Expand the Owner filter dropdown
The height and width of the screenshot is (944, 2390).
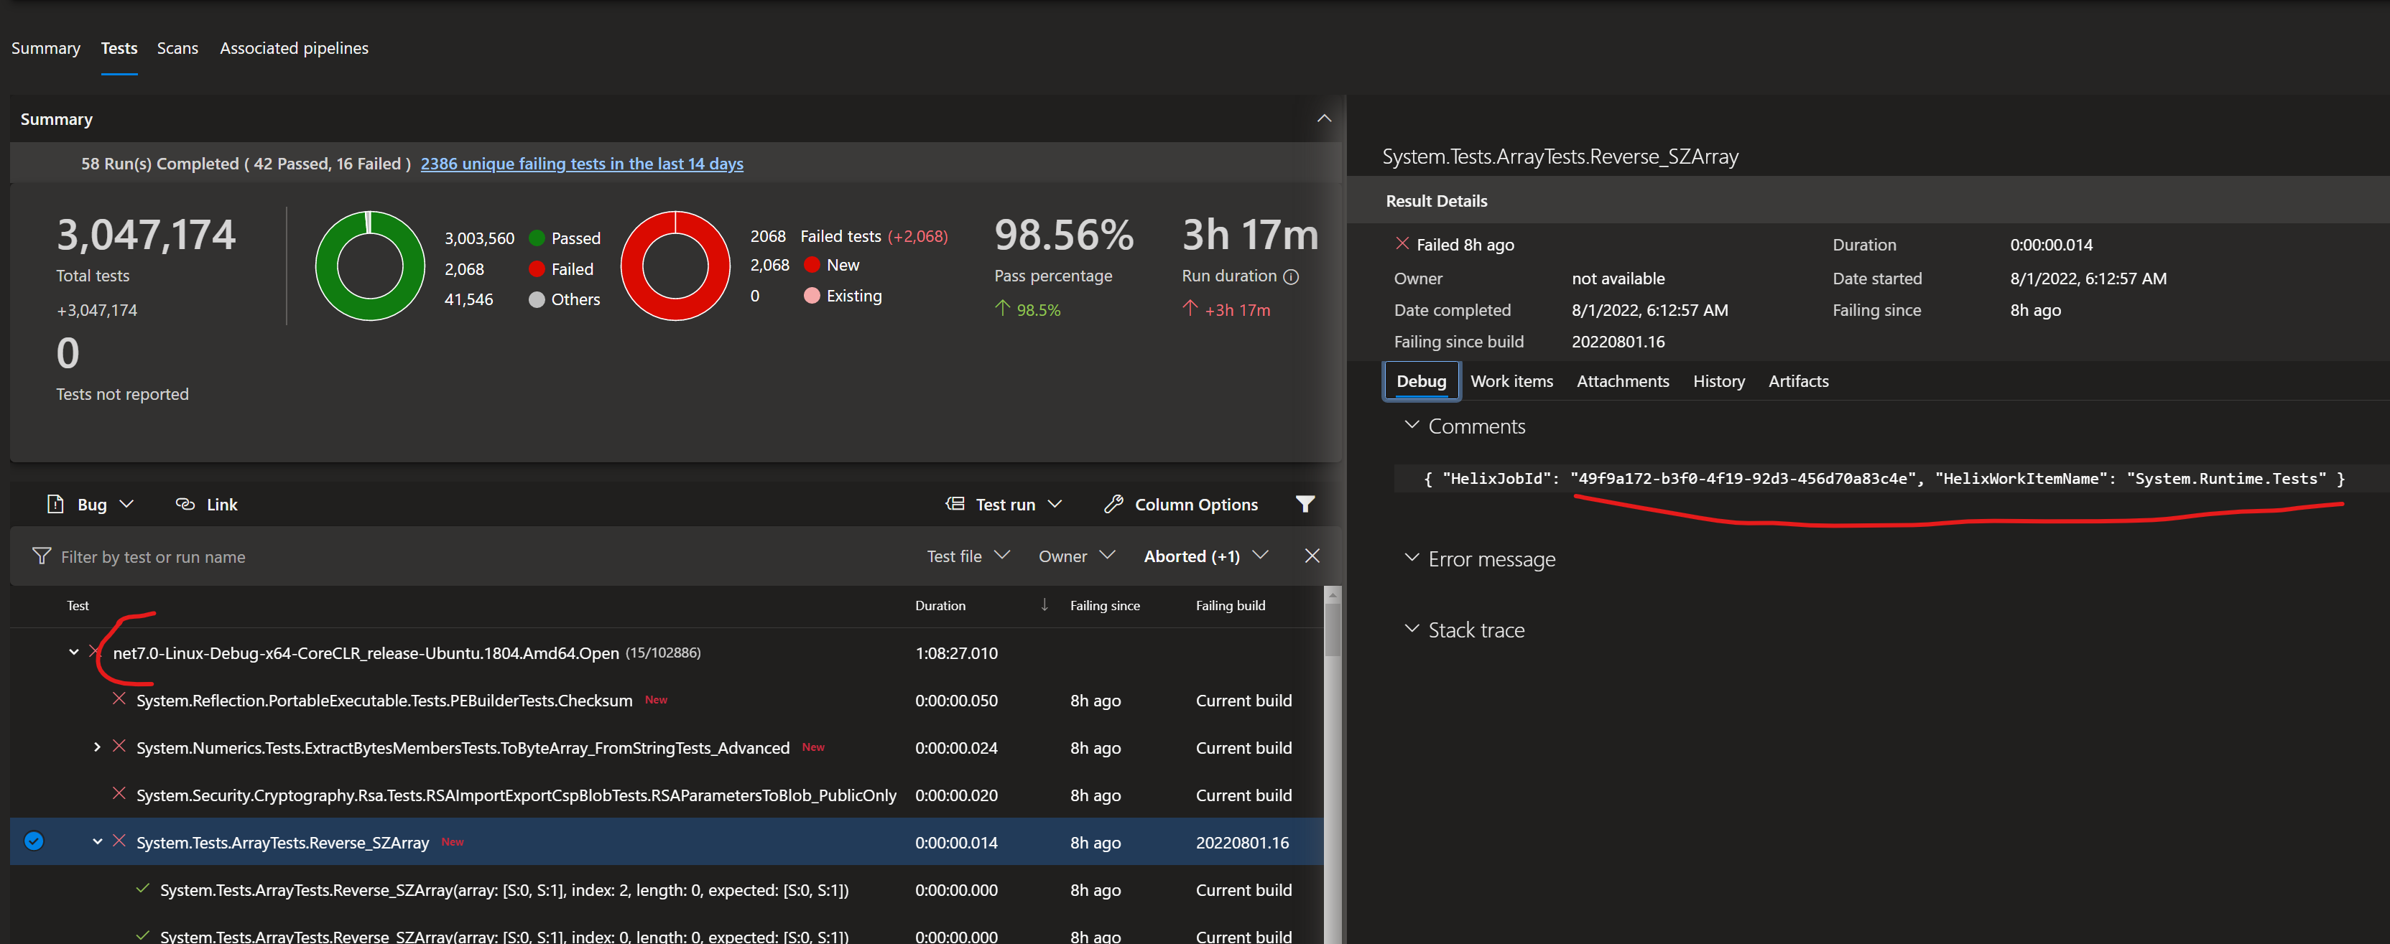1076,556
